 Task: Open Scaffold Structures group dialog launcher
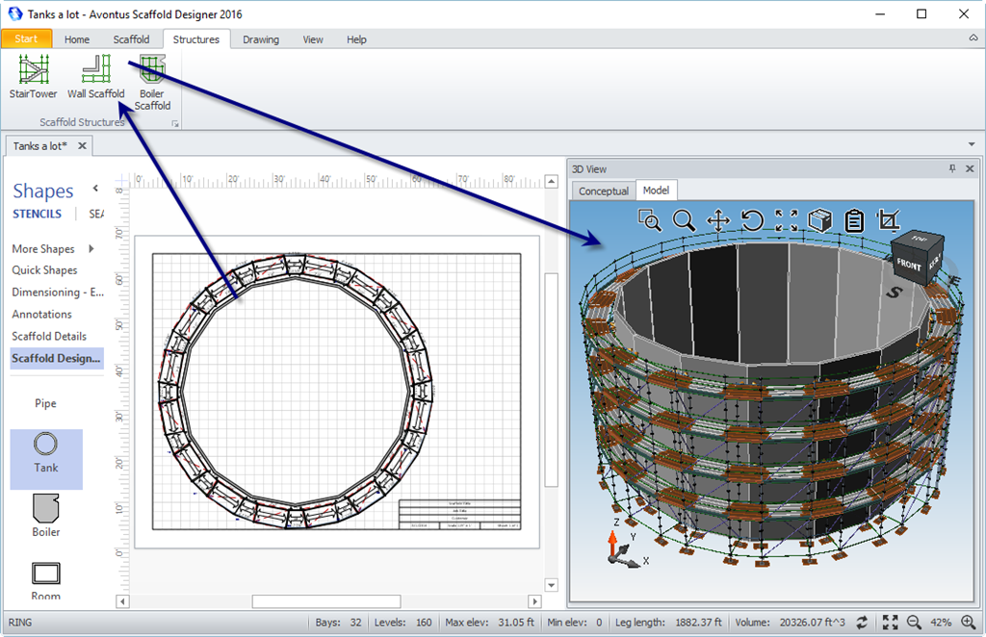tap(175, 124)
